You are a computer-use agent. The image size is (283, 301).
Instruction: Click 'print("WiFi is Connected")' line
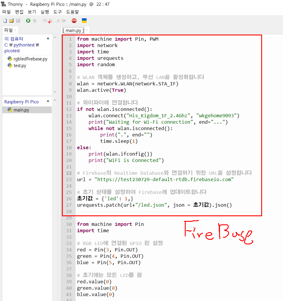[x=126, y=160]
